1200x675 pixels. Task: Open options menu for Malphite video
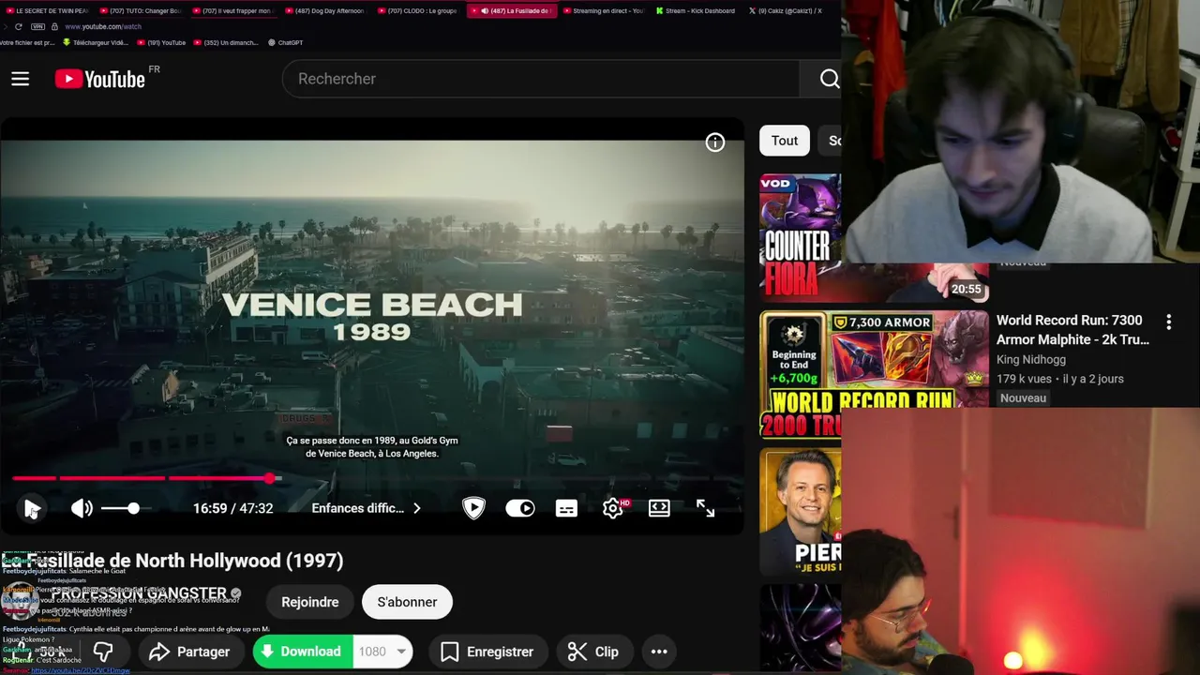(1168, 322)
